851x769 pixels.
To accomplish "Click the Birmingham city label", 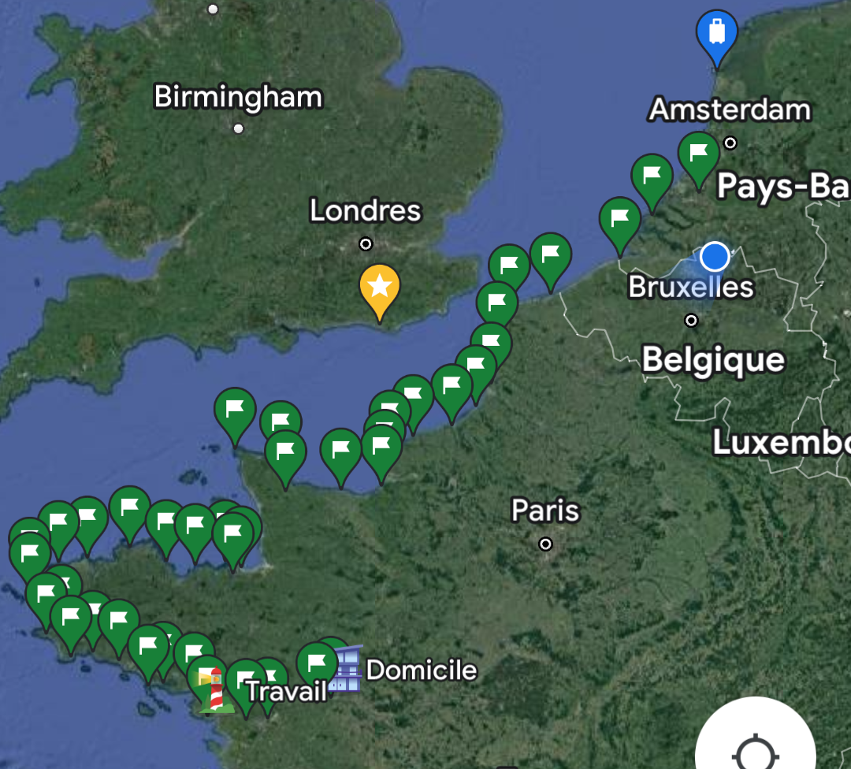I will (238, 98).
